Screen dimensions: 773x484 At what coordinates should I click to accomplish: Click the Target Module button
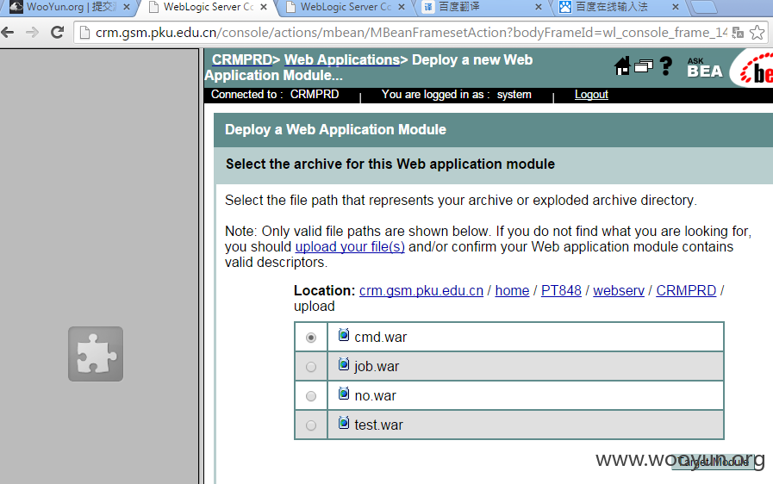pos(713,462)
